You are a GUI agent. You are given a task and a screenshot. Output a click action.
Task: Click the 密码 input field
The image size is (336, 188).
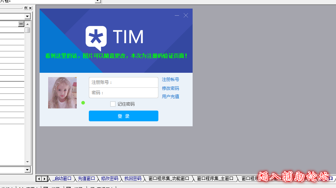pos(124,93)
